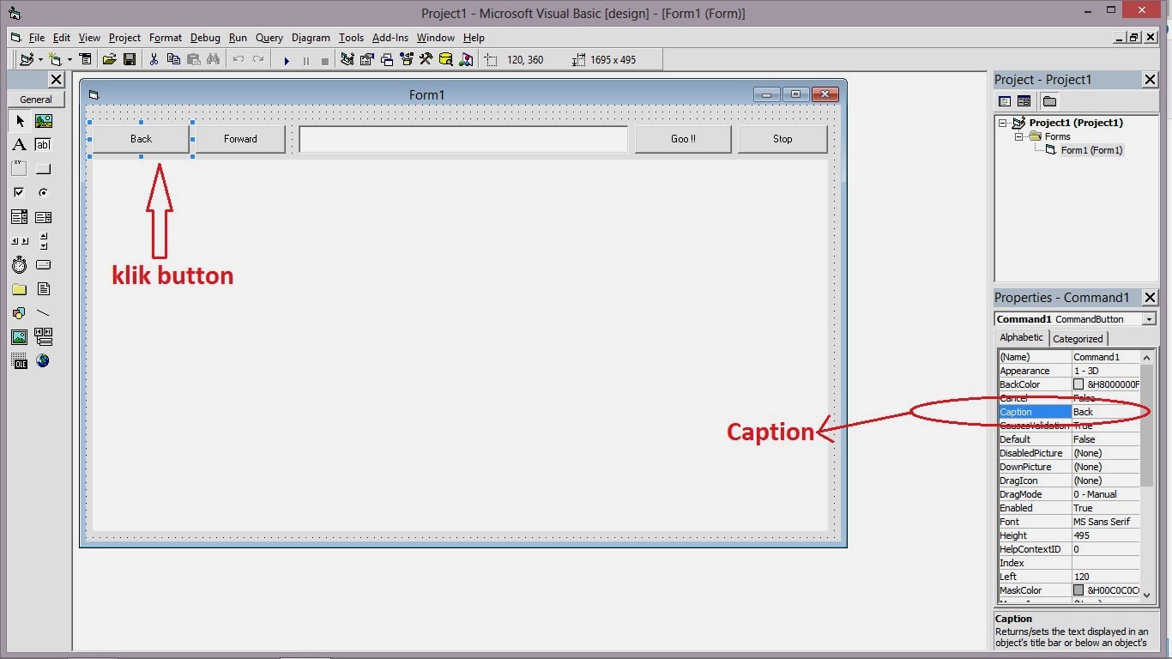Open Properties Window toolbar icon
This screenshot has height=659, width=1172.
(367, 59)
